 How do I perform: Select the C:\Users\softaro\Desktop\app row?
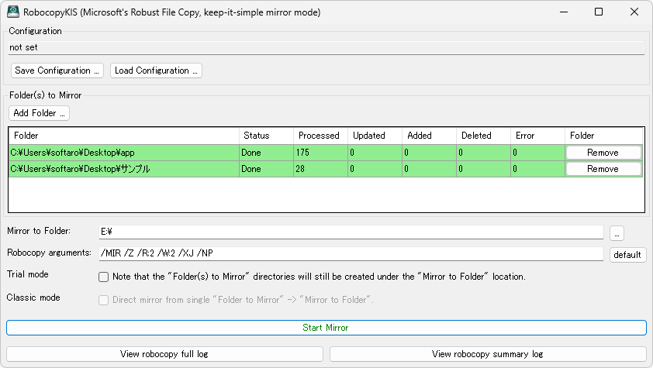(x=123, y=153)
